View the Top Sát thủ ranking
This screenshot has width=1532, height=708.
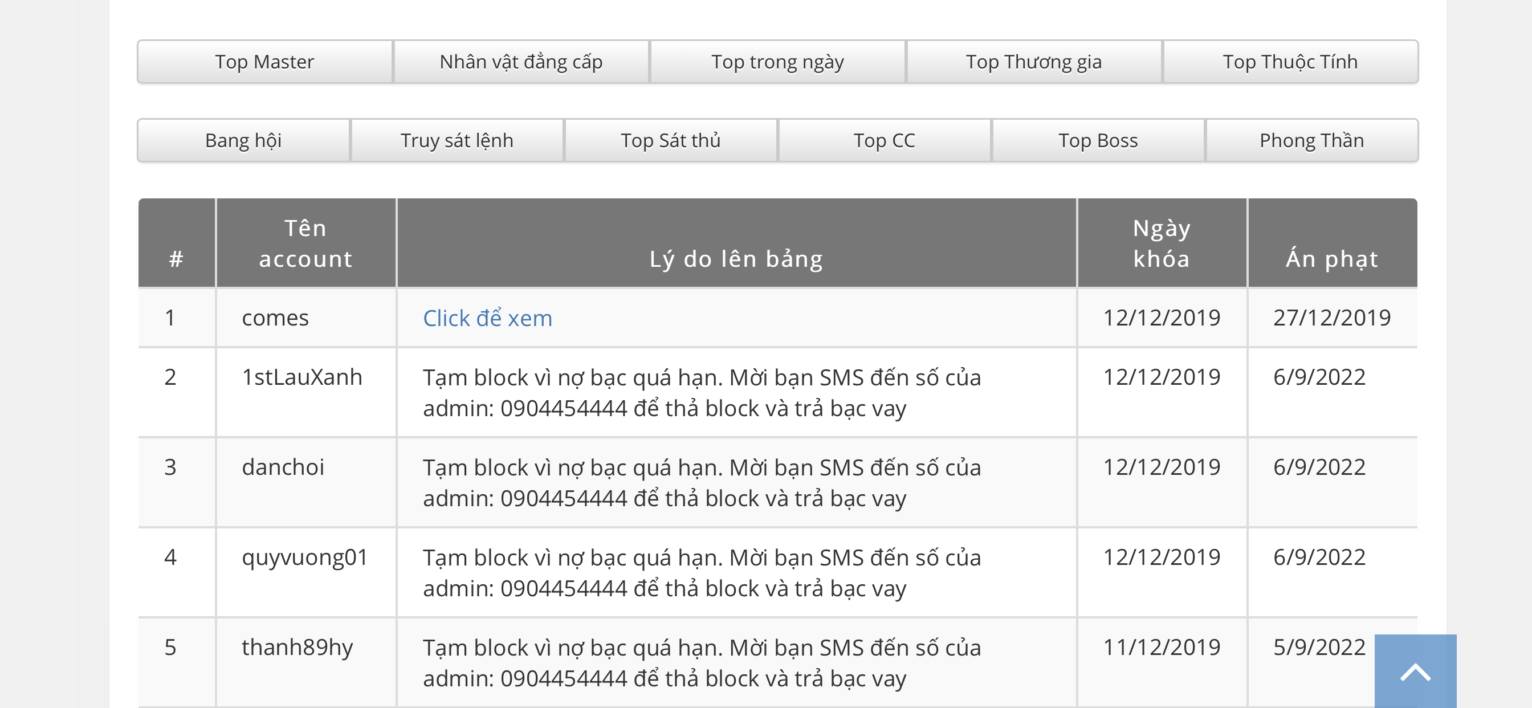tap(670, 140)
